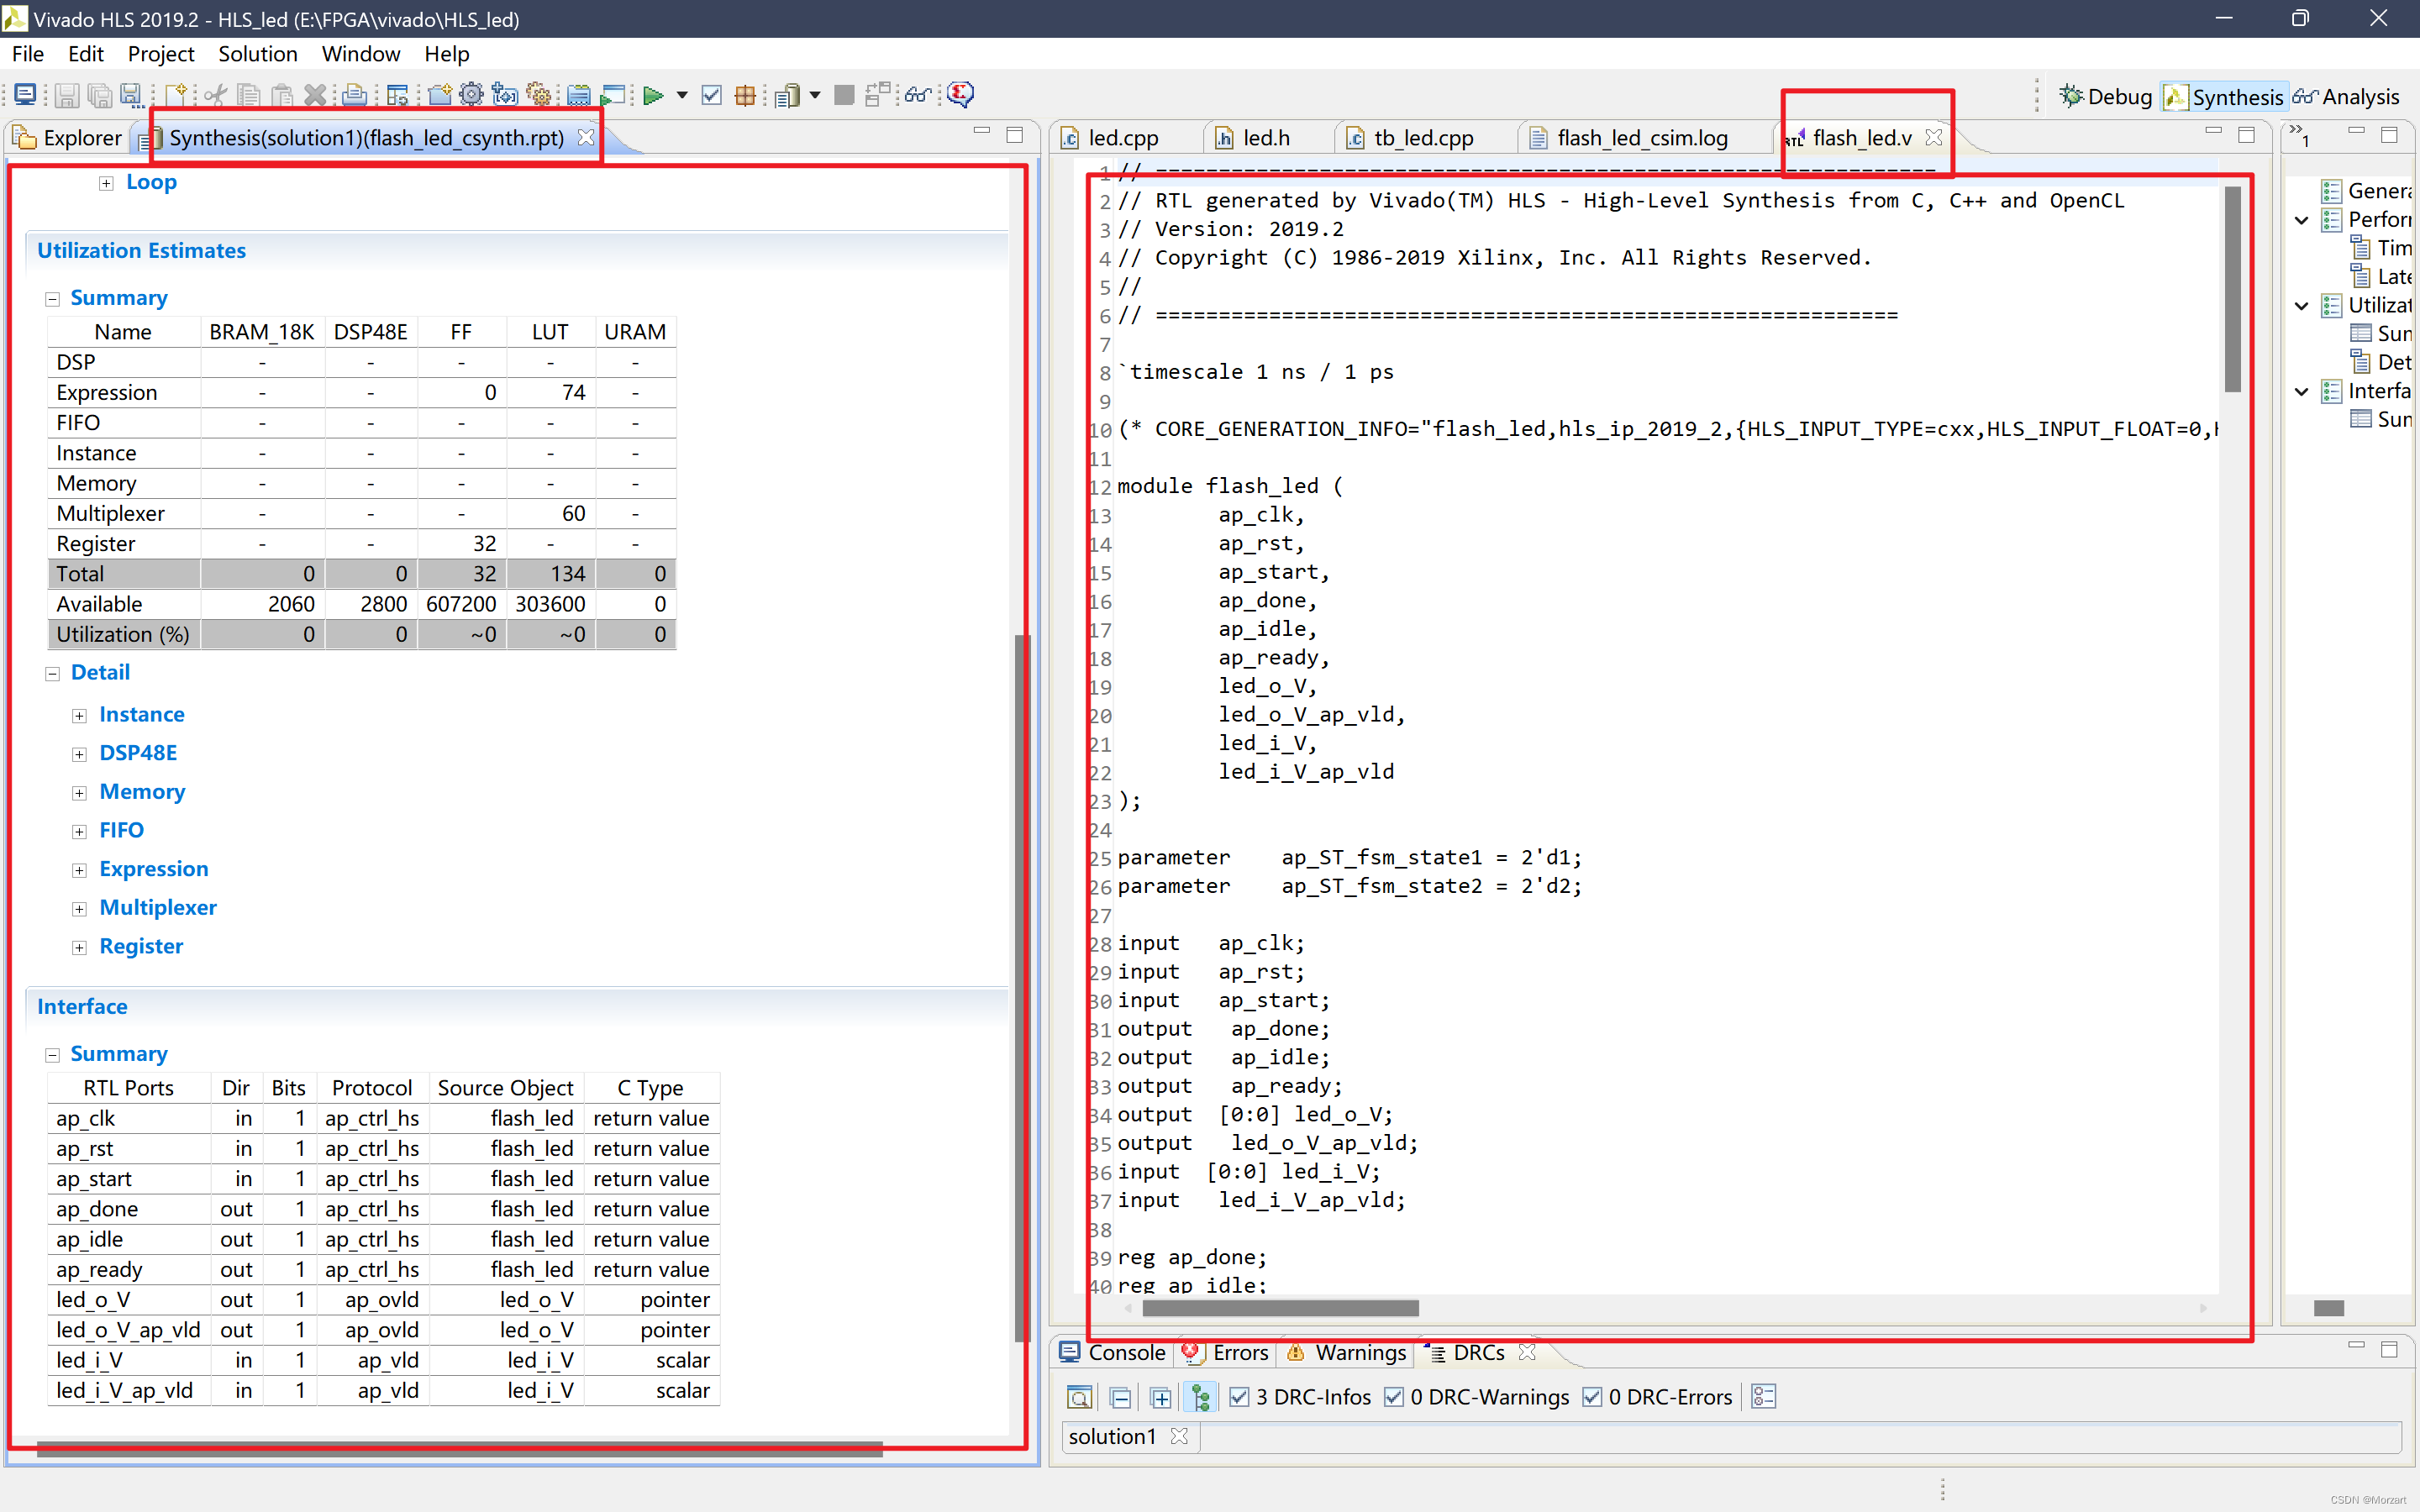2420x1512 pixels.
Task: Click the gray Stop square icon
Action: pyautogui.click(x=844, y=95)
